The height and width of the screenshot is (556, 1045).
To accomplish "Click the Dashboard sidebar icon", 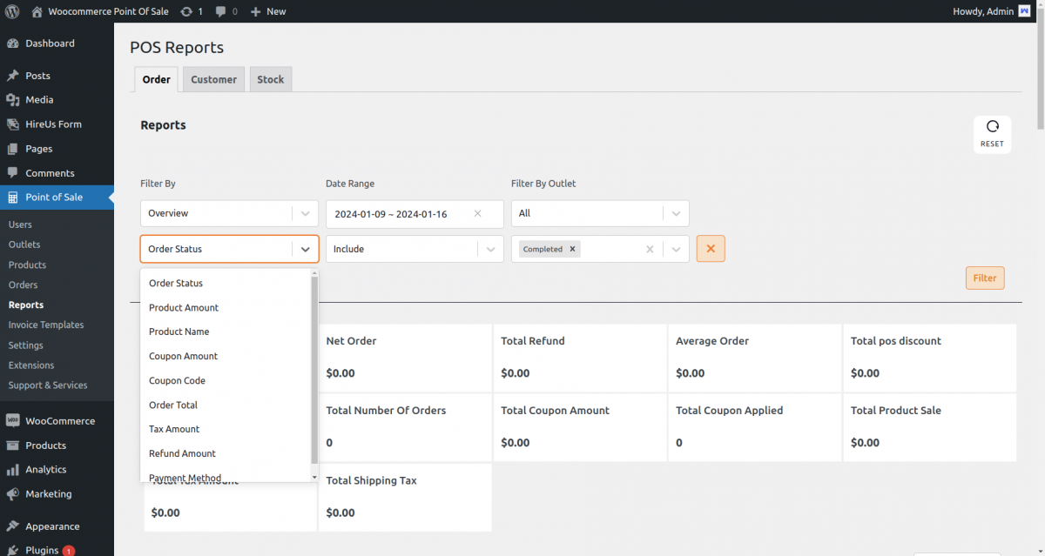I will (x=13, y=44).
